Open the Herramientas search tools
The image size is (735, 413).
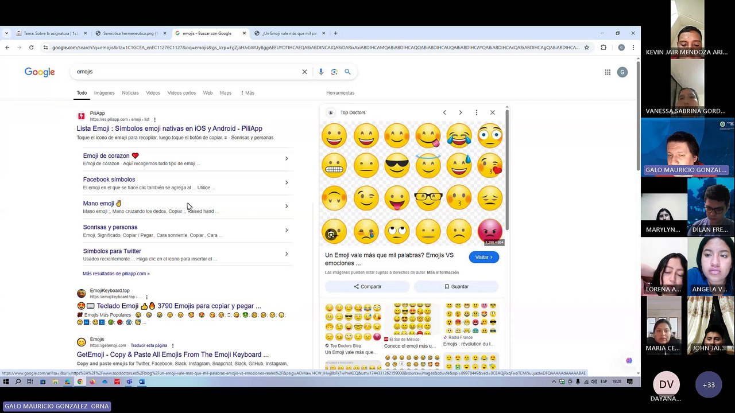click(x=341, y=93)
